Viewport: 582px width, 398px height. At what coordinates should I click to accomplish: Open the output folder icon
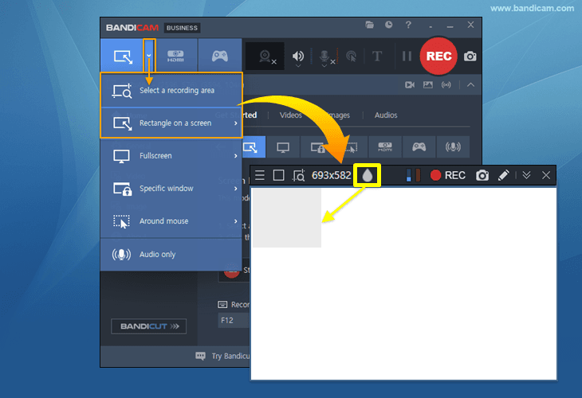[x=369, y=25]
